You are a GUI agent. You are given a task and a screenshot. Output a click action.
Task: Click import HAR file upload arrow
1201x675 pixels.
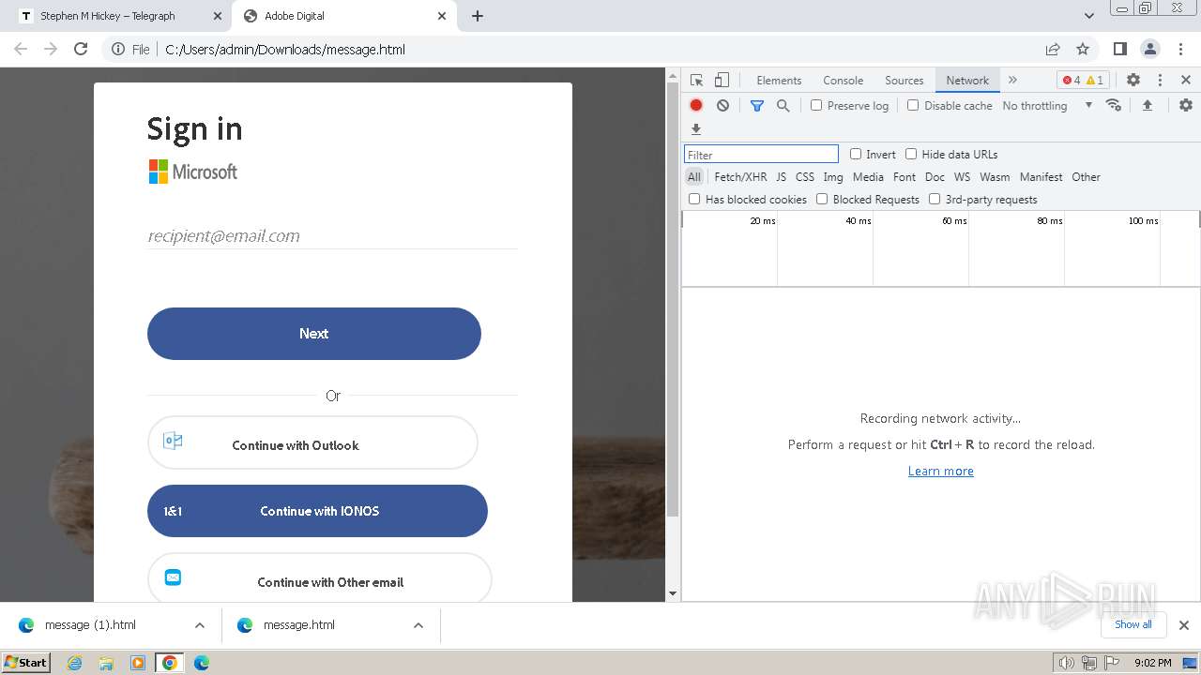tap(1147, 106)
